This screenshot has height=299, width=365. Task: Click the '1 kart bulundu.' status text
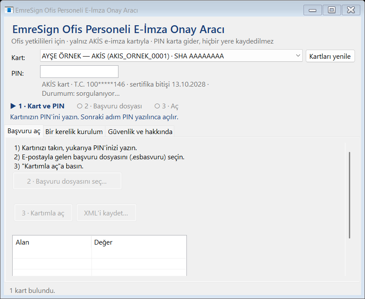click(32, 290)
